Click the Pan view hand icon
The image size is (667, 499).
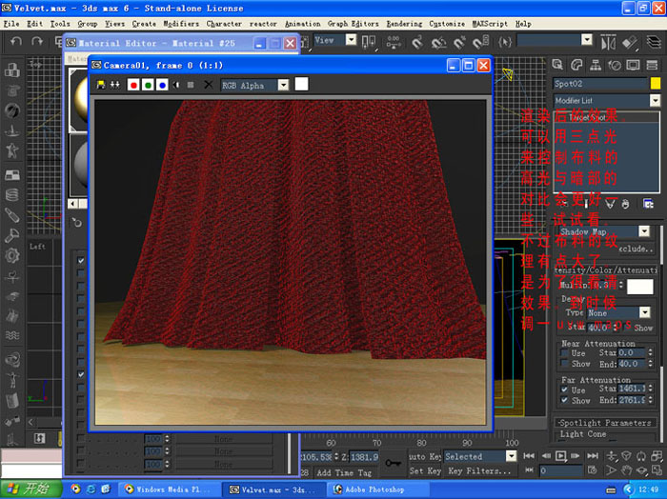click(626, 470)
